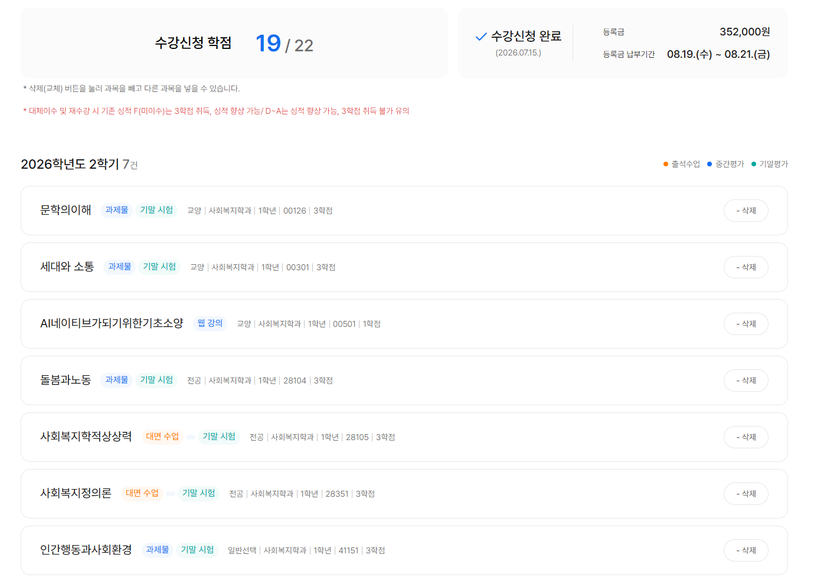The height and width of the screenshot is (584, 814).
Task: Click the course code 28351
Action: coord(337,494)
